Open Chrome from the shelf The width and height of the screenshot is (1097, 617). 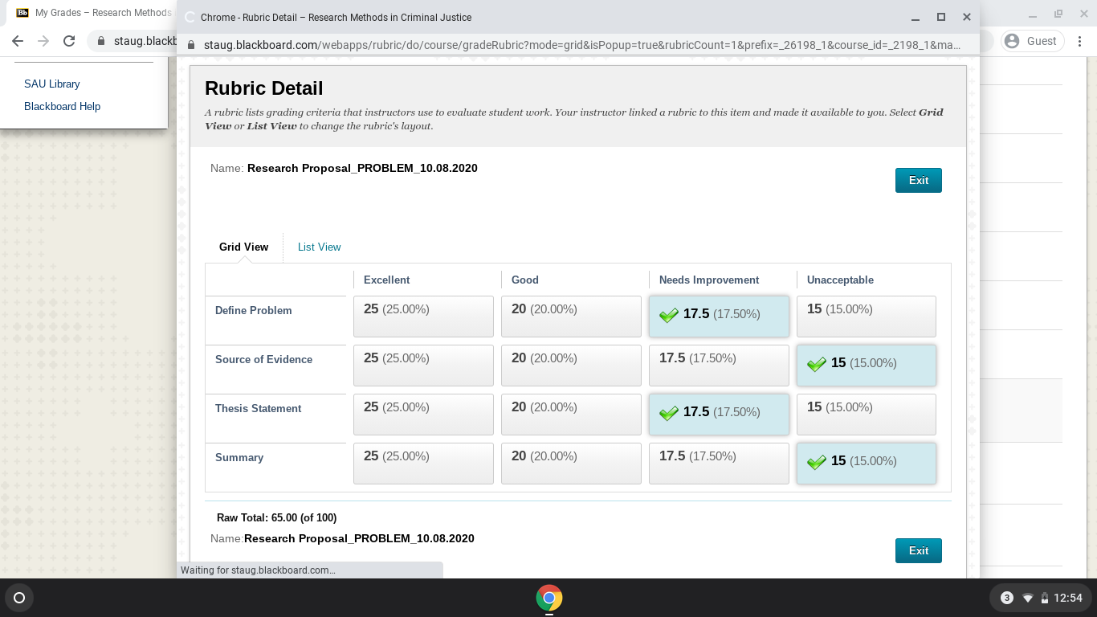point(549,598)
